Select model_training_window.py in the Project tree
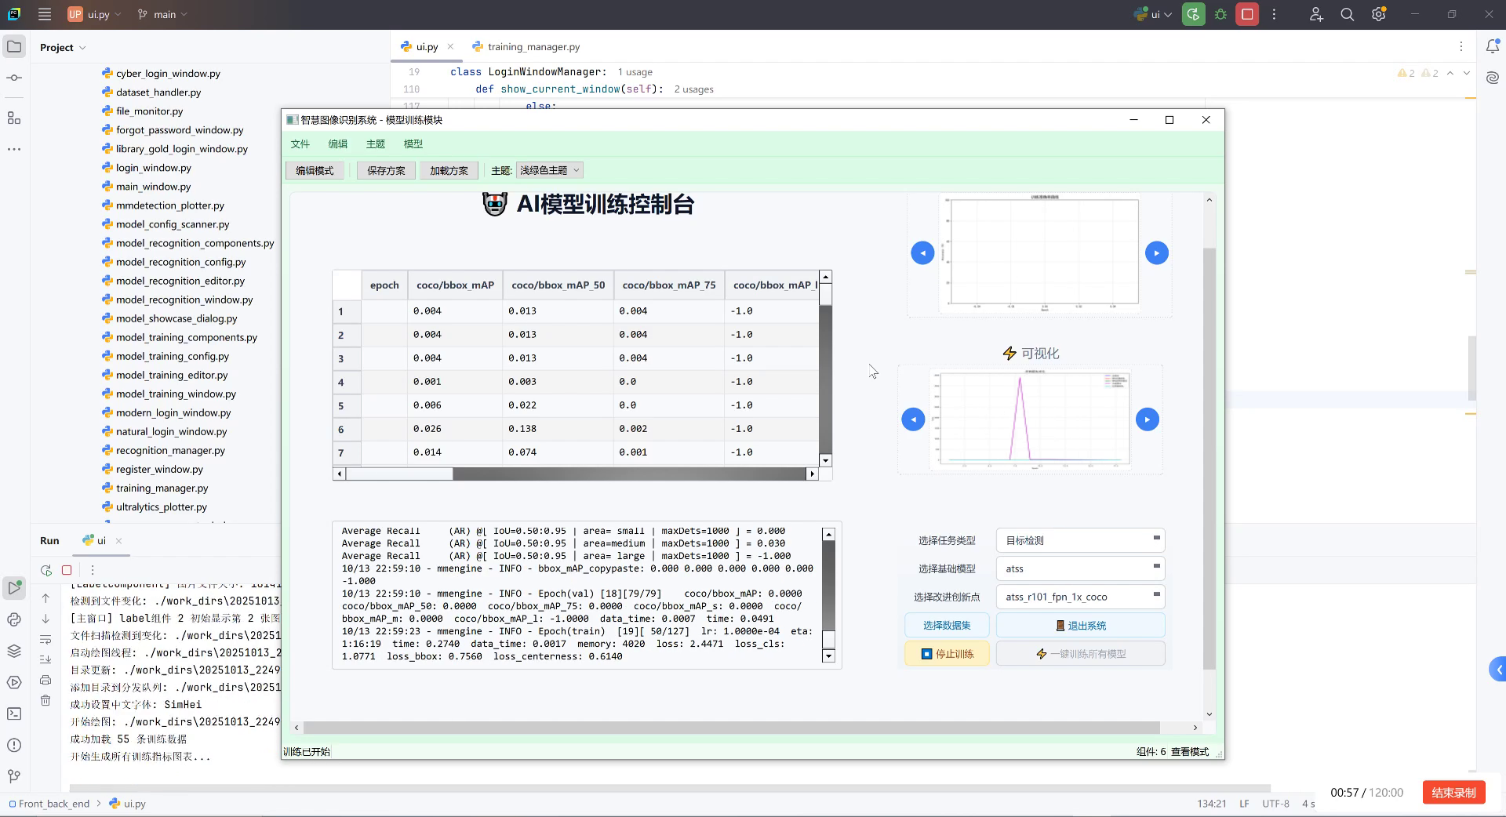 176,394
